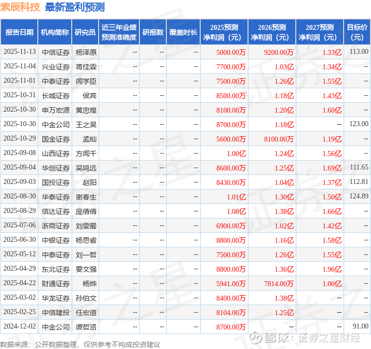Click target price 124.89
Image resolution: width=371 pixels, height=349 pixels.
[359, 196]
